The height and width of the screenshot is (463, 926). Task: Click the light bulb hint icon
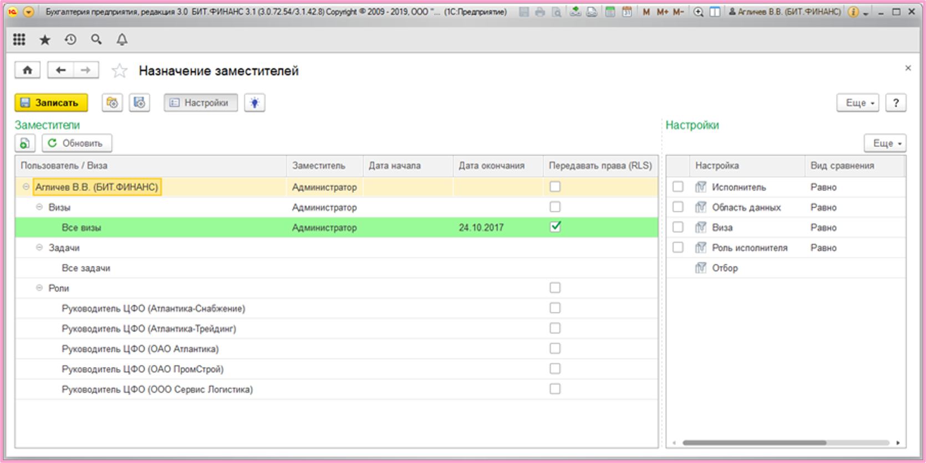255,102
